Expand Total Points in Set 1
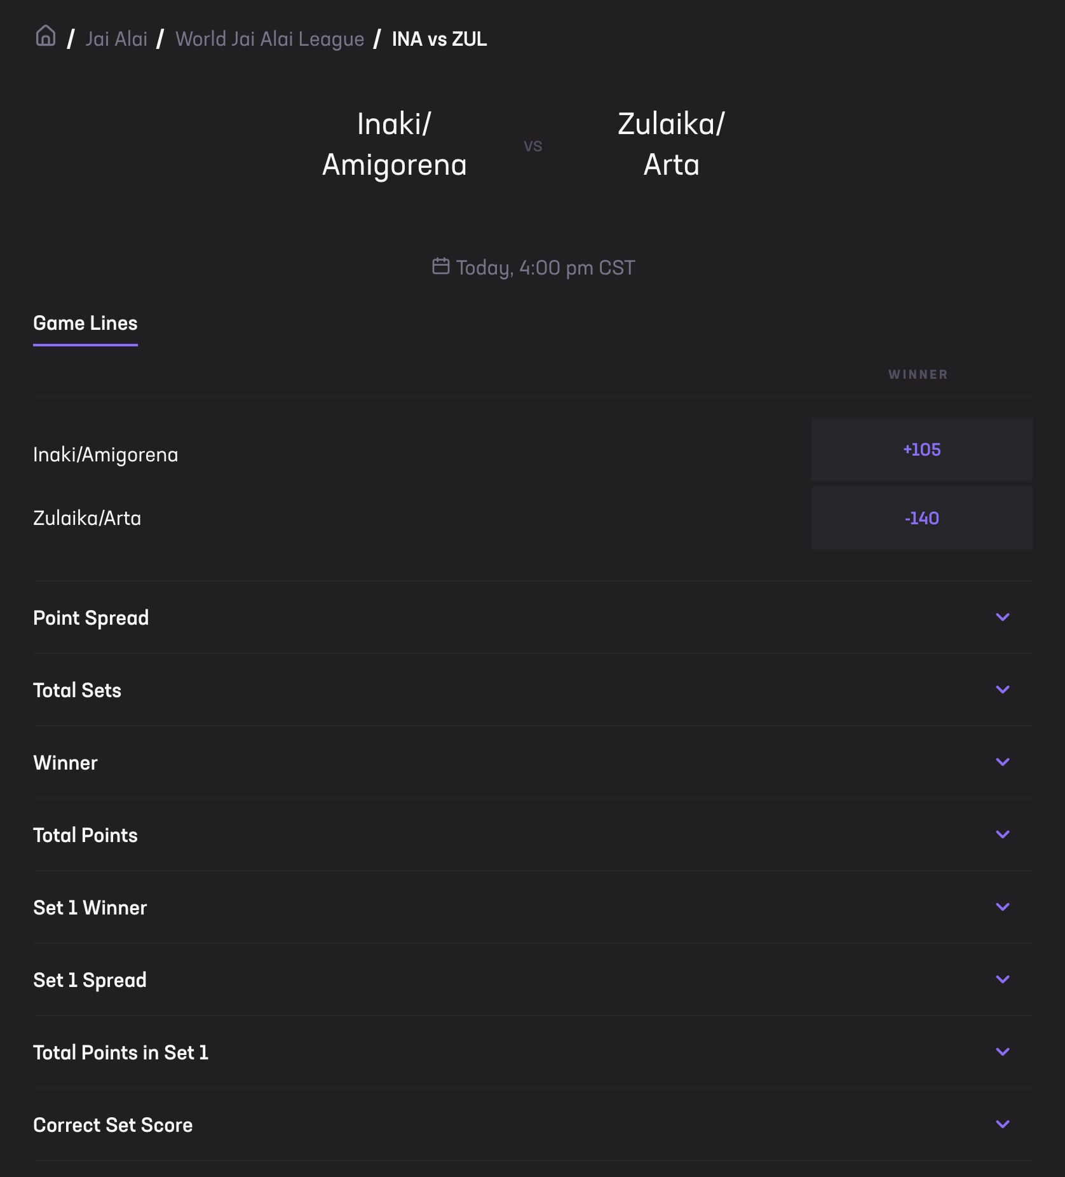The width and height of the screenshot is (1065, 1177). click(1003, 1052)
